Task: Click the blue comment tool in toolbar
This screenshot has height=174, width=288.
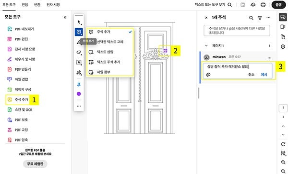Action: [79, 32]
